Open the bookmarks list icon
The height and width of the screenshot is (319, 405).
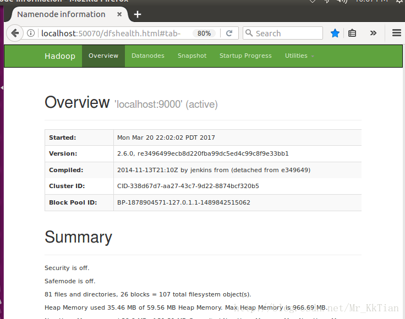coord(352,33)
